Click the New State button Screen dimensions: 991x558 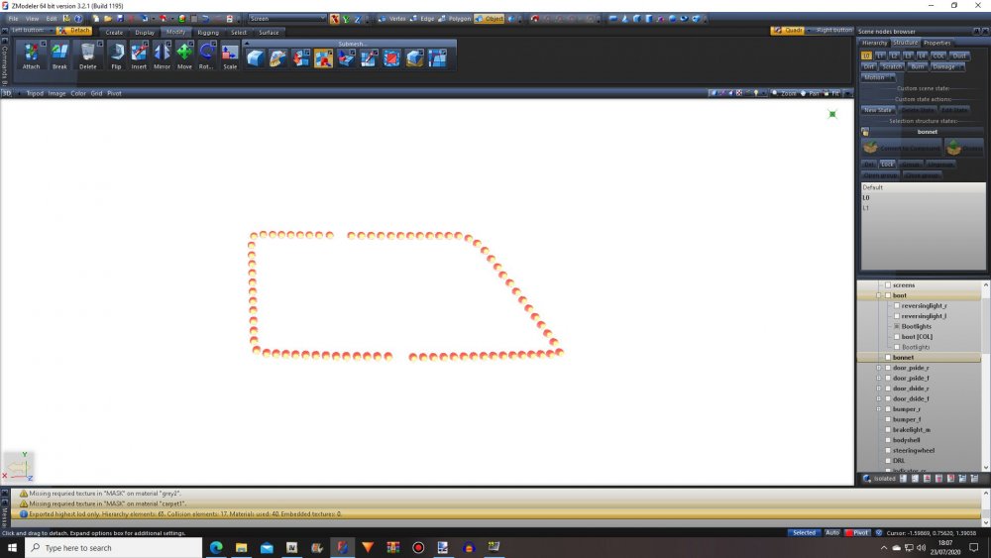(878, 110)
